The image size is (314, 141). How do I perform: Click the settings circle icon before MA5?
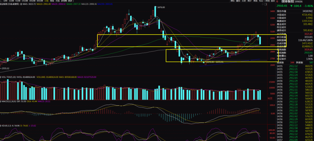[21, 4]
